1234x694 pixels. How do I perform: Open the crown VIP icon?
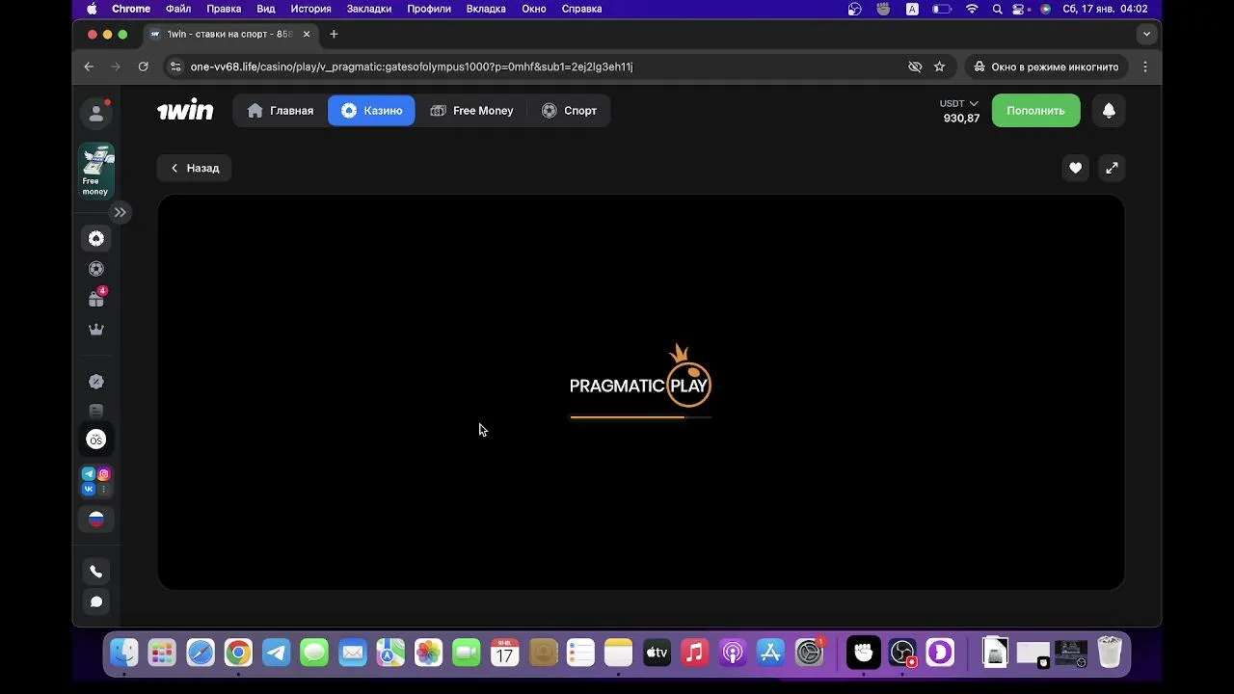(x=96, y=330)
